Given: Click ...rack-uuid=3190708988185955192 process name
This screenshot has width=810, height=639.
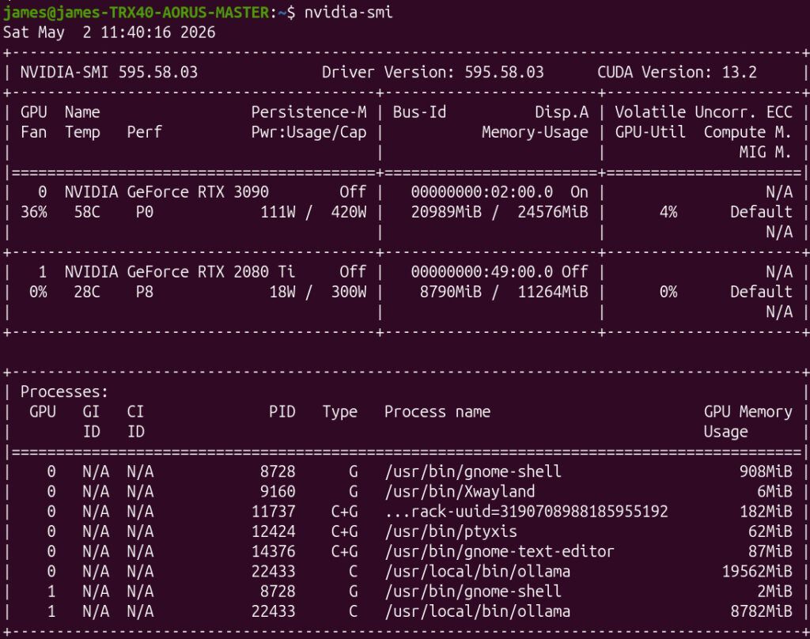Looking at the screenshot, I should click(x=526, y=512).
